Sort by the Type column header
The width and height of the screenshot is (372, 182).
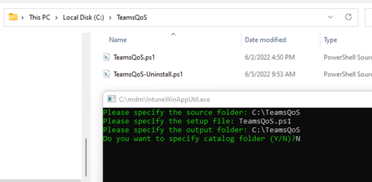(x=330, y=40)
